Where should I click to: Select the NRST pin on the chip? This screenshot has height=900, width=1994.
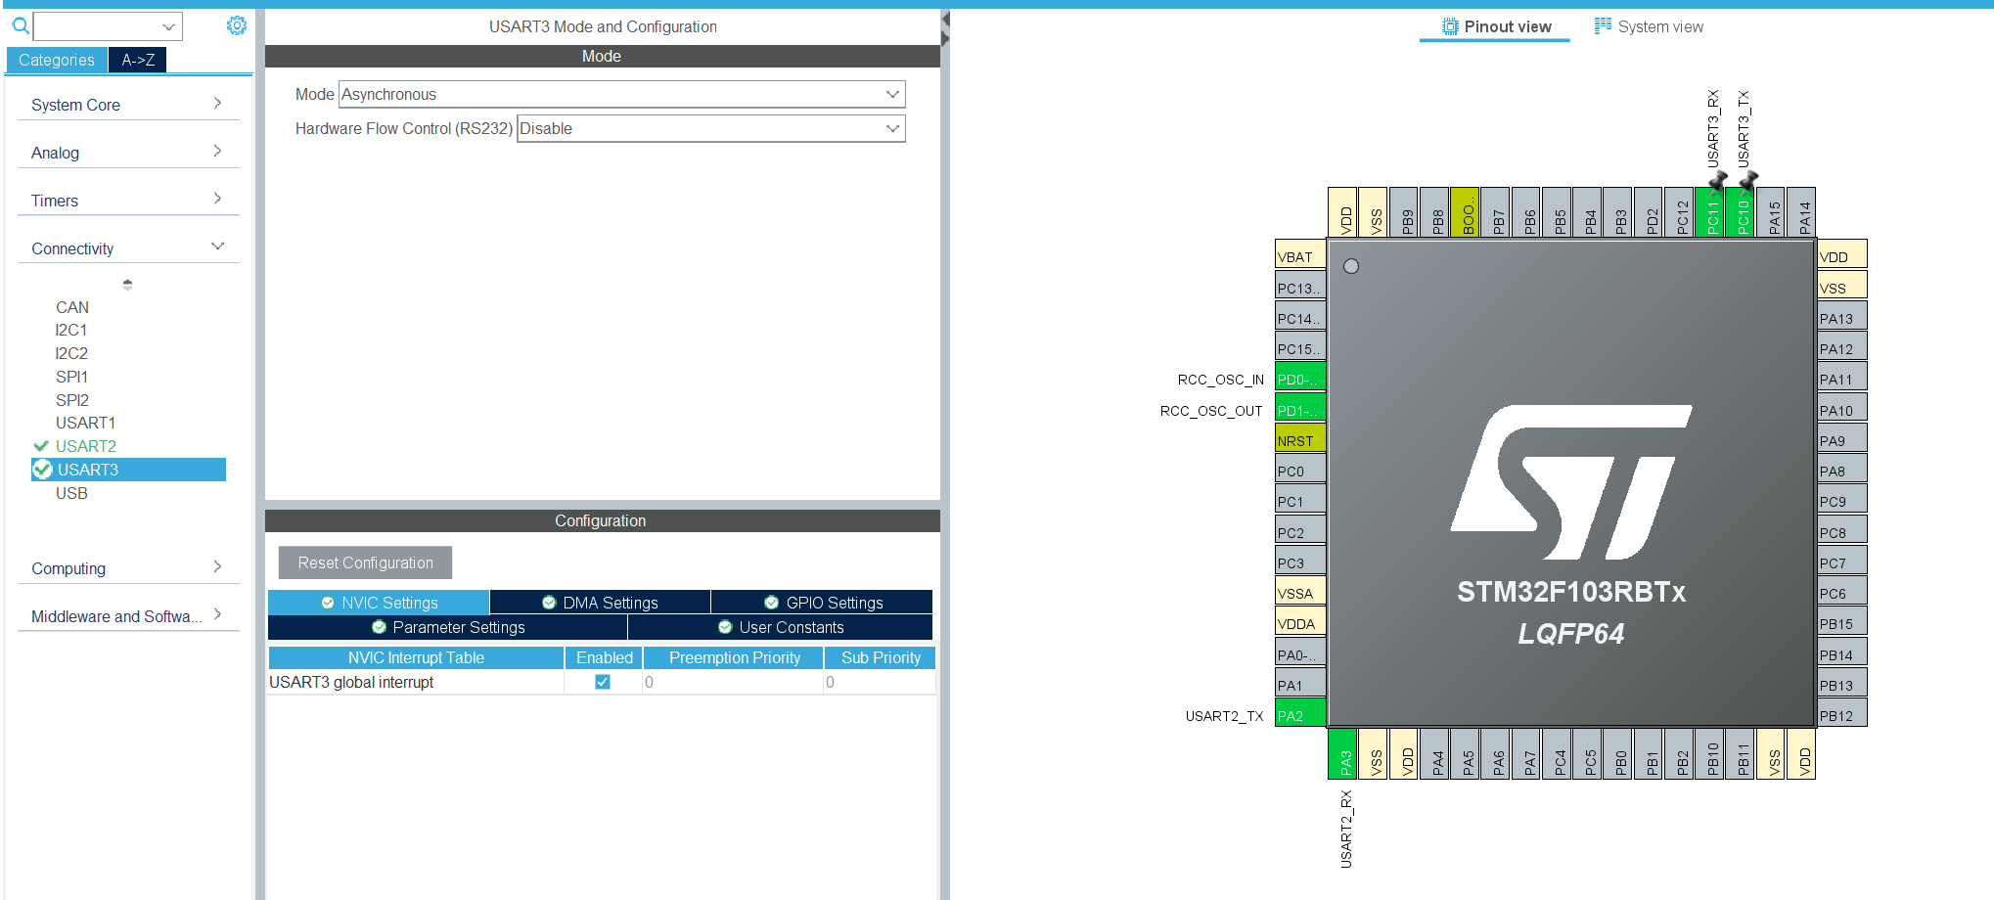coord(1300,439)
